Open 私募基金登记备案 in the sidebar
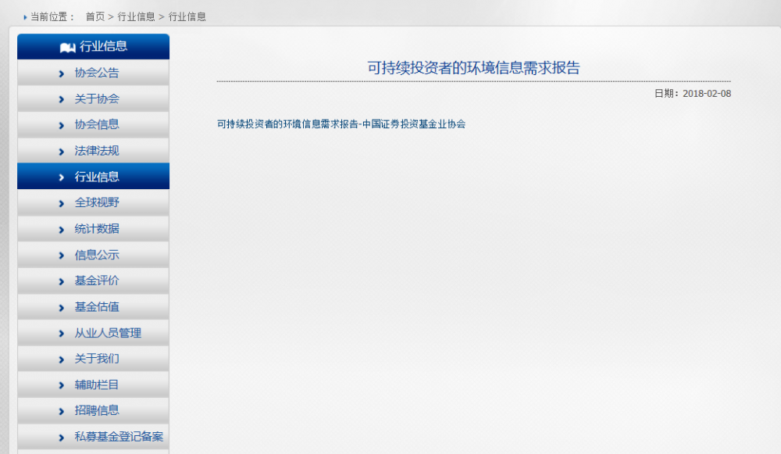The width and height of the screenshot is (781, 454). coord(93,437)
